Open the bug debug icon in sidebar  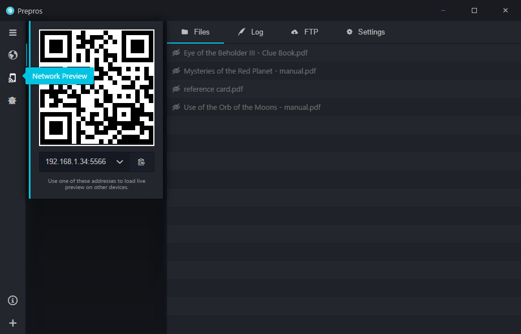[x=12, y=100]
